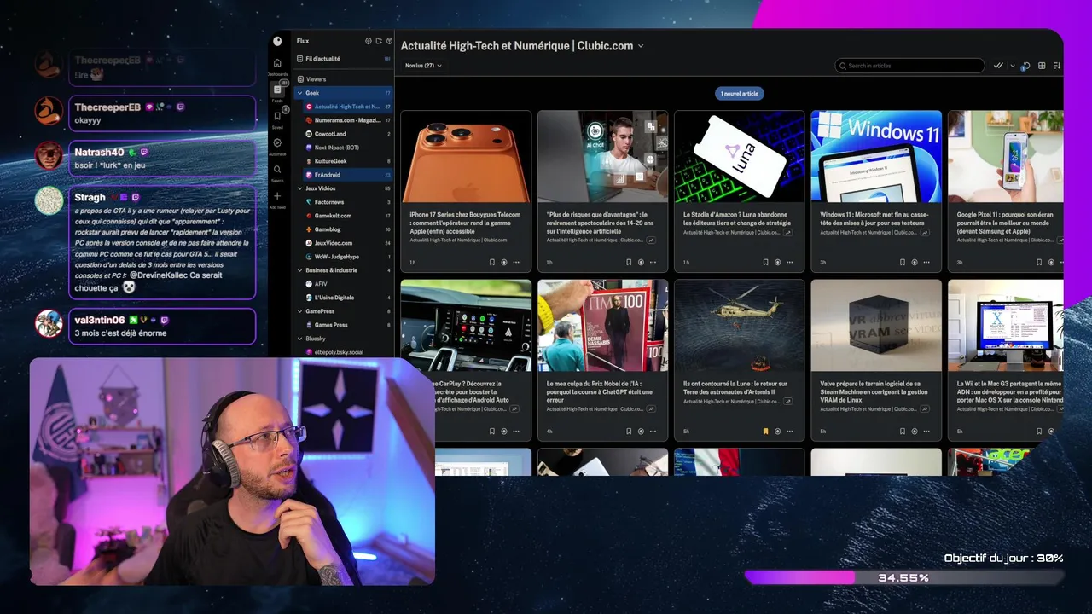Select the Viewers item in Flux
Screen dimensions: 1092x614
coord(344,79)
